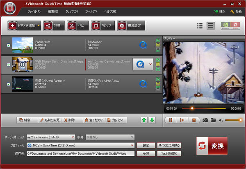The height and width of the screenshot is (169, 246).
Task: Click the Walt Disney video thumbnail
Action: [x=23, y=64]
